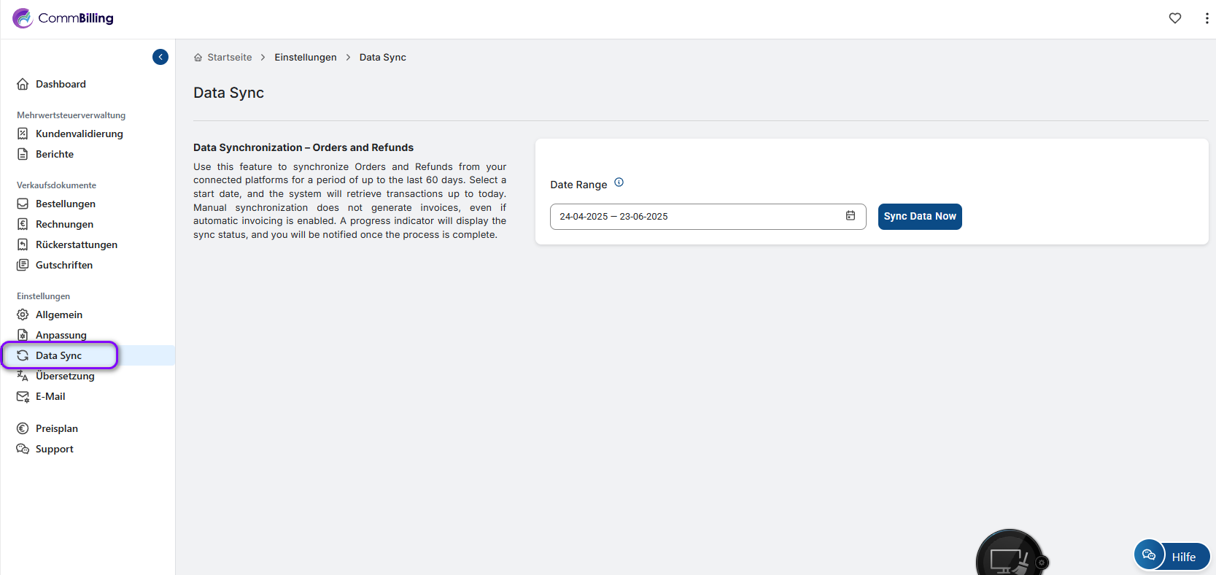This screenshot has height=575, width=1216.
Task: Click the heart favorites icon
Action: pos(1174,18)
